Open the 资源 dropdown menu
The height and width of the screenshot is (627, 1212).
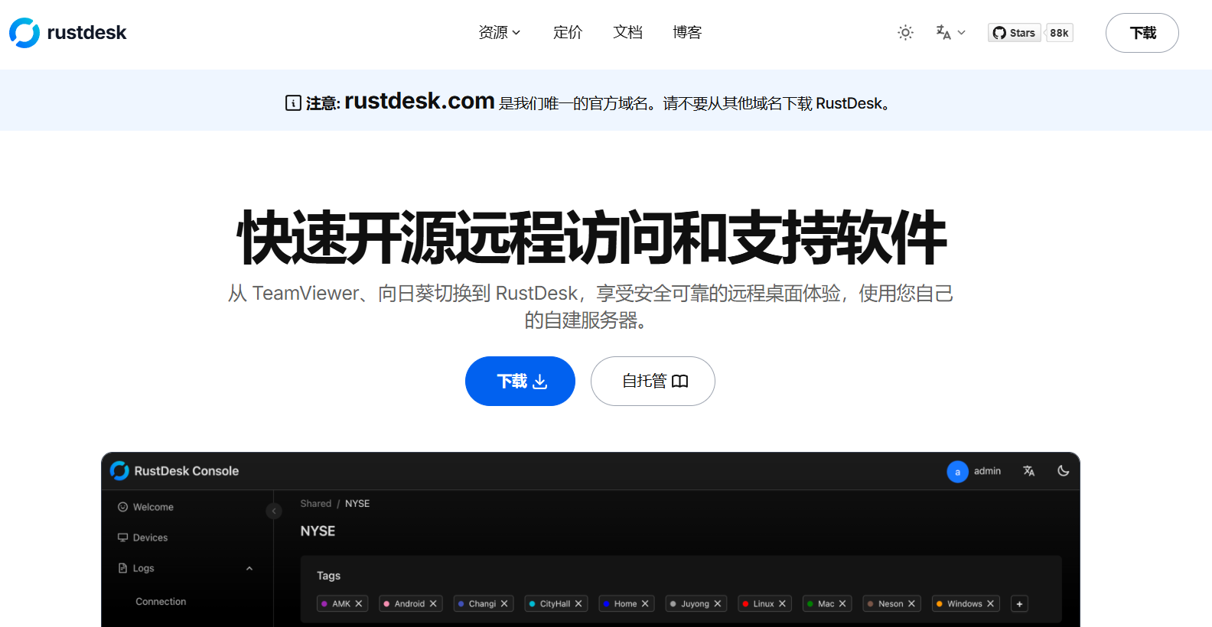pos(500,32)
